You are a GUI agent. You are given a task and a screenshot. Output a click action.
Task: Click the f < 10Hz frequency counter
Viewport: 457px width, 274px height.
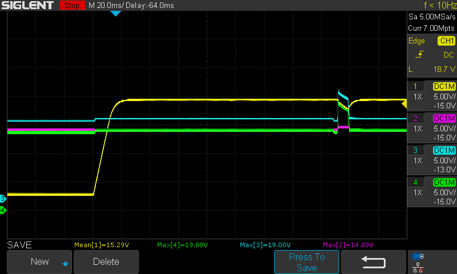[x=440, y=5]
